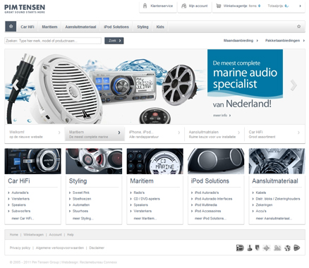Image resolution: width=309 pixels, height=268 pixels.
Task: Select the Car HiFi slide tab below the banner
Action: tap(274, 134)
